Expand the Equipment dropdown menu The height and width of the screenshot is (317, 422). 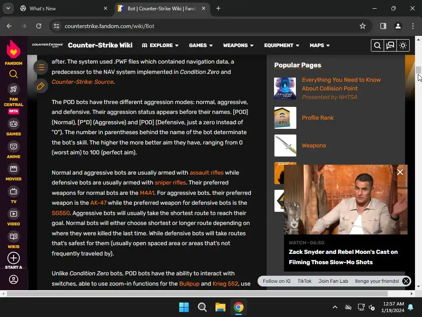(x=281, y=45)
